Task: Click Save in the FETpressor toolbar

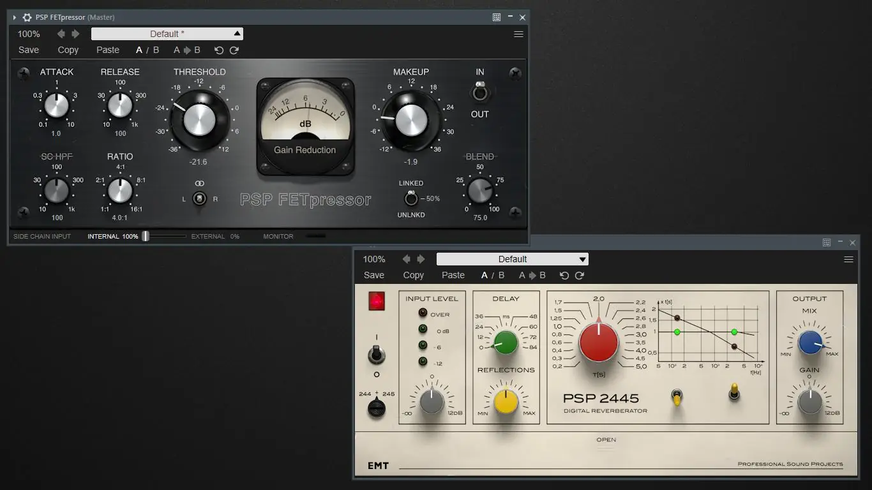Action: pos(29,50)
